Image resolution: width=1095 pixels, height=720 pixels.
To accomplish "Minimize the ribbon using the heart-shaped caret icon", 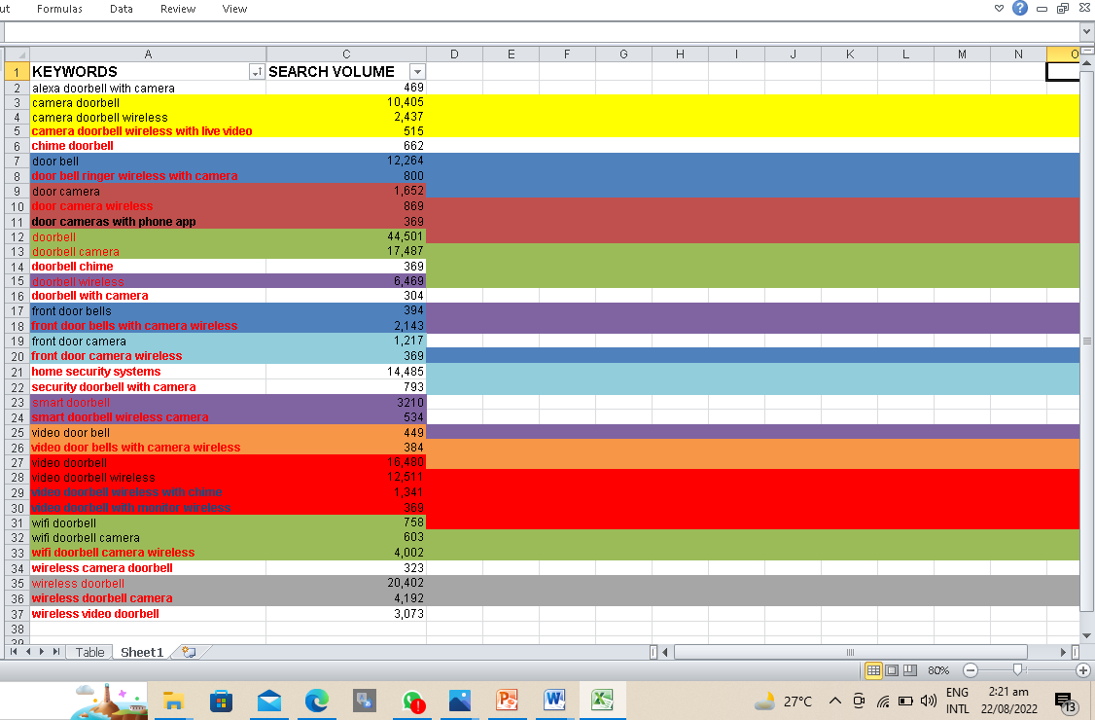I will point(999,9).
